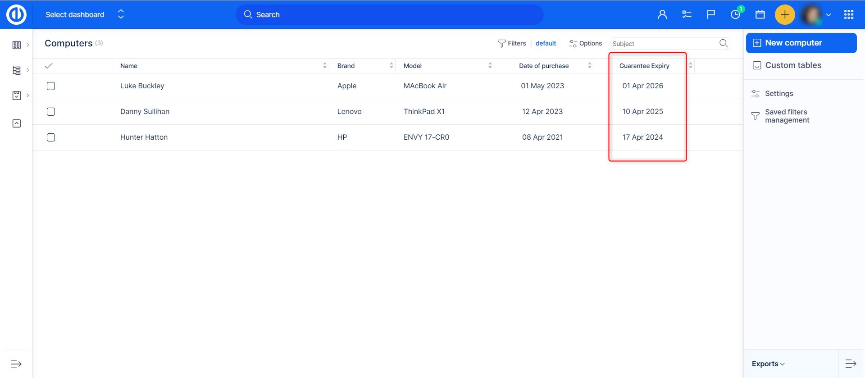The height and width of the screenshot is (378, 865).
Task: Open Custom tables from the sidebar
Action: 793,65
